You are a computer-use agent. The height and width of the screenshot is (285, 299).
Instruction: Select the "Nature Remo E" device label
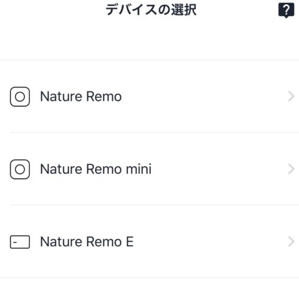[87, 242]
